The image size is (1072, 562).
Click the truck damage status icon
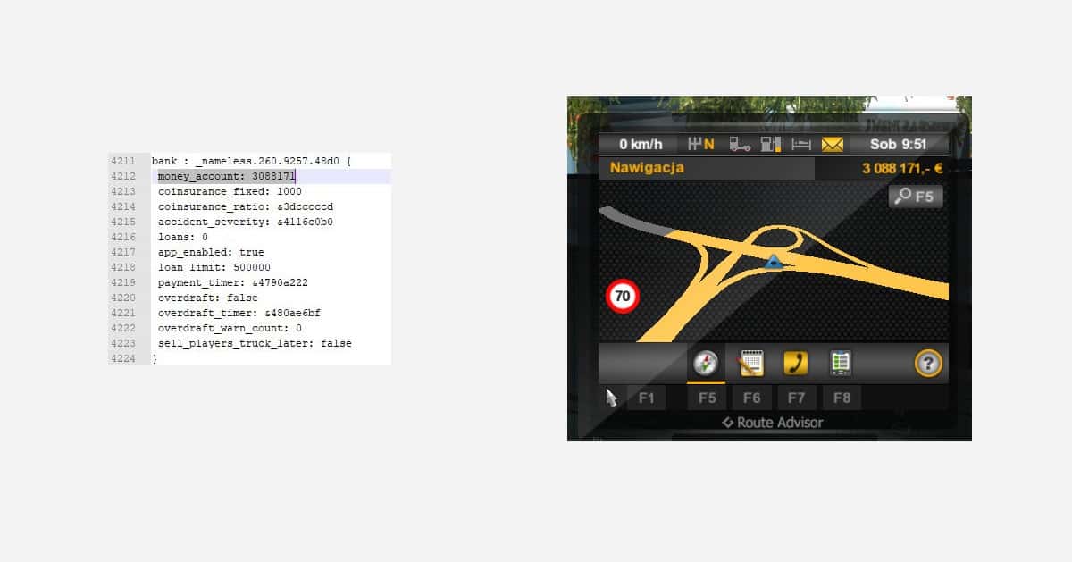(740, 145)
